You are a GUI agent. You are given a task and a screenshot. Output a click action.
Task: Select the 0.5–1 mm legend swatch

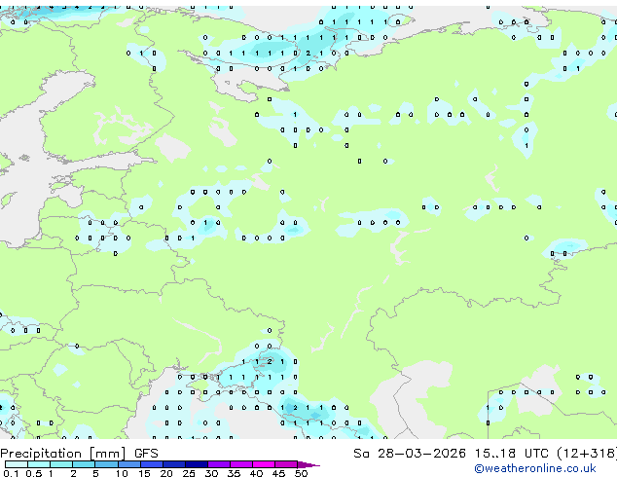tap(39, 464)
